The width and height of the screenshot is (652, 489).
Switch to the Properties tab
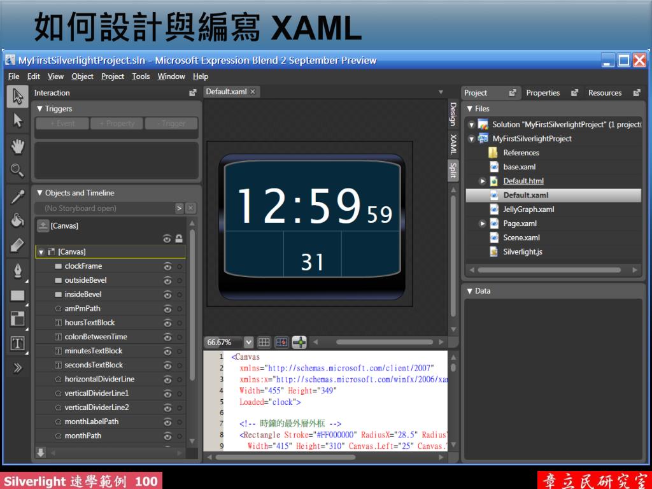pos(543,93)
